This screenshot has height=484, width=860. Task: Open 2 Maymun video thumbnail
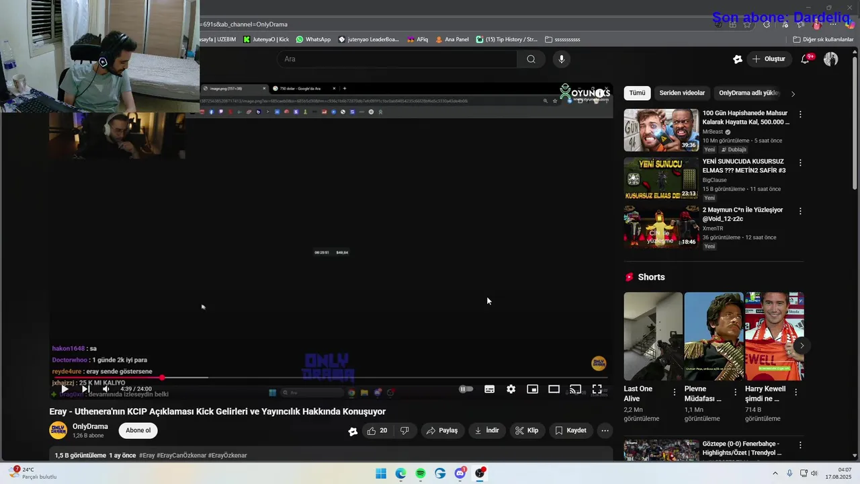click(x=661, y=227)
